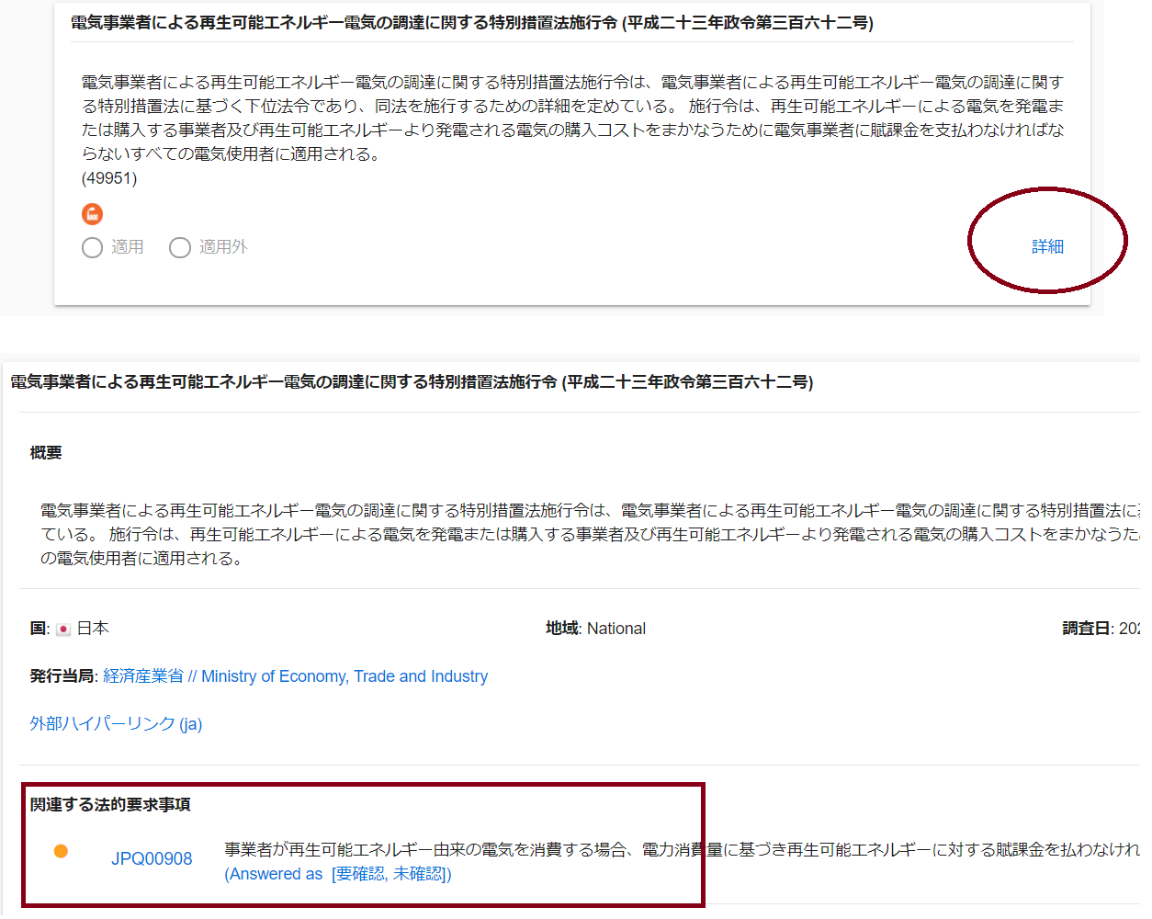Click the orange factory category icon
This screenshot has width=1152, height=919.
tap(92, 214)
